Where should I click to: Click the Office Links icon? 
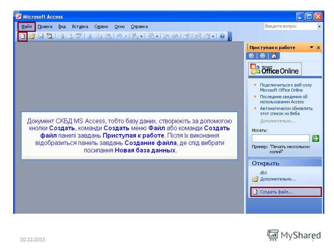pos(135,37)
